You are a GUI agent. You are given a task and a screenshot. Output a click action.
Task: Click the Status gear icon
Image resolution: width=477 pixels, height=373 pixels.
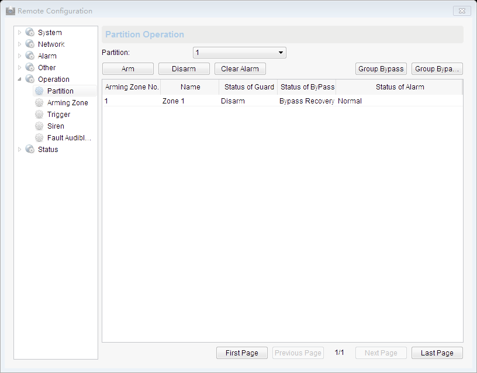tap(30, 149)
